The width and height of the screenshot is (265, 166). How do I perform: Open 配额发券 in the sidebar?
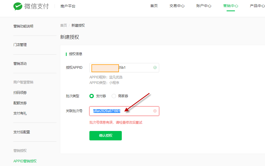pyautogui.click(x=20, y=103)
